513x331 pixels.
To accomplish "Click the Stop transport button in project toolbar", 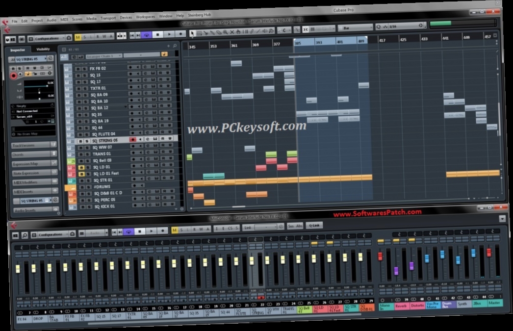I will coord(157,34).
